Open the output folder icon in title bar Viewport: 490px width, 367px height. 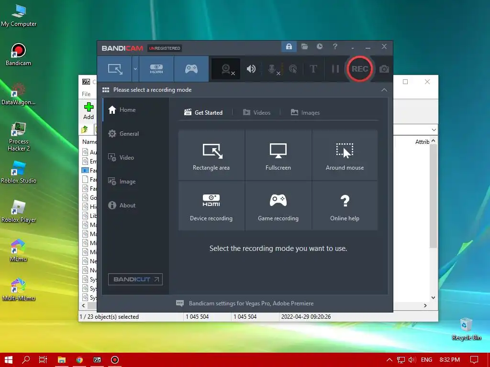[x=304, y=47]
